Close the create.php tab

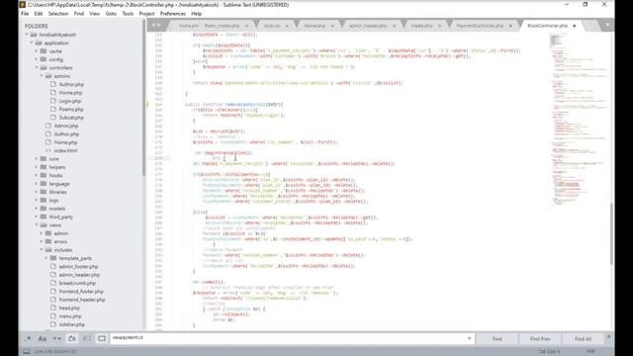(x=439, y=26)
